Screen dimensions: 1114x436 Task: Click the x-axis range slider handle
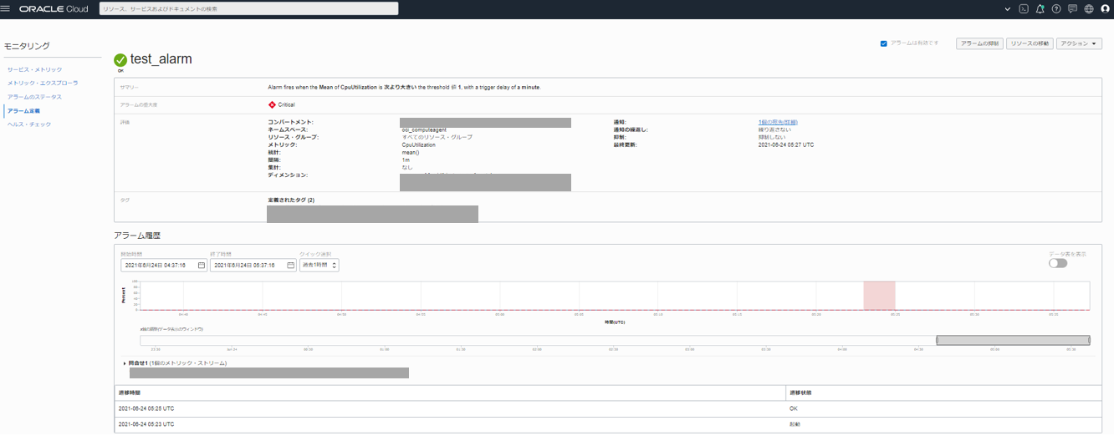[x=938, y=340]
